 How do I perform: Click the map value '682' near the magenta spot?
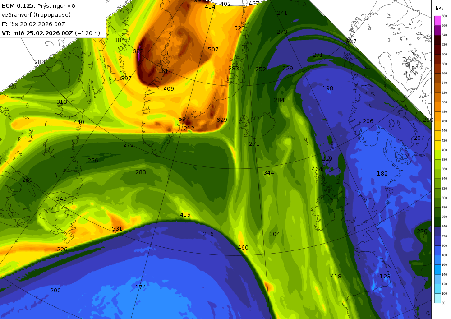pyautogui.click(x=138, y=51)
